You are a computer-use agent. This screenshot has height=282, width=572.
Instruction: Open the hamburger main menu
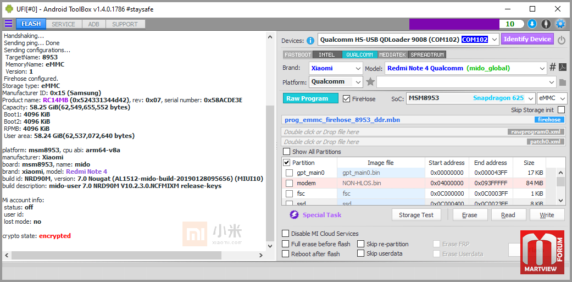(8, 24)
